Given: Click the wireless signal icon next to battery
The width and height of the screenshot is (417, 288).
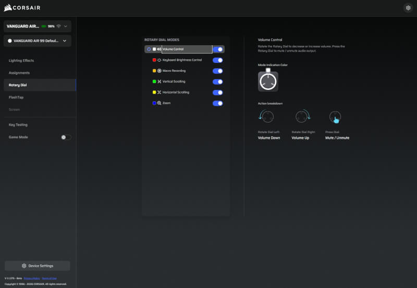Looking at the screenshot, I should coord(59,27).
